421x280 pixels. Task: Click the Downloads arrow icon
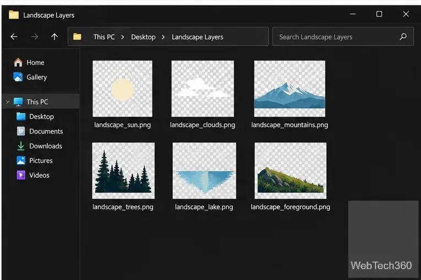coord(21,146)
